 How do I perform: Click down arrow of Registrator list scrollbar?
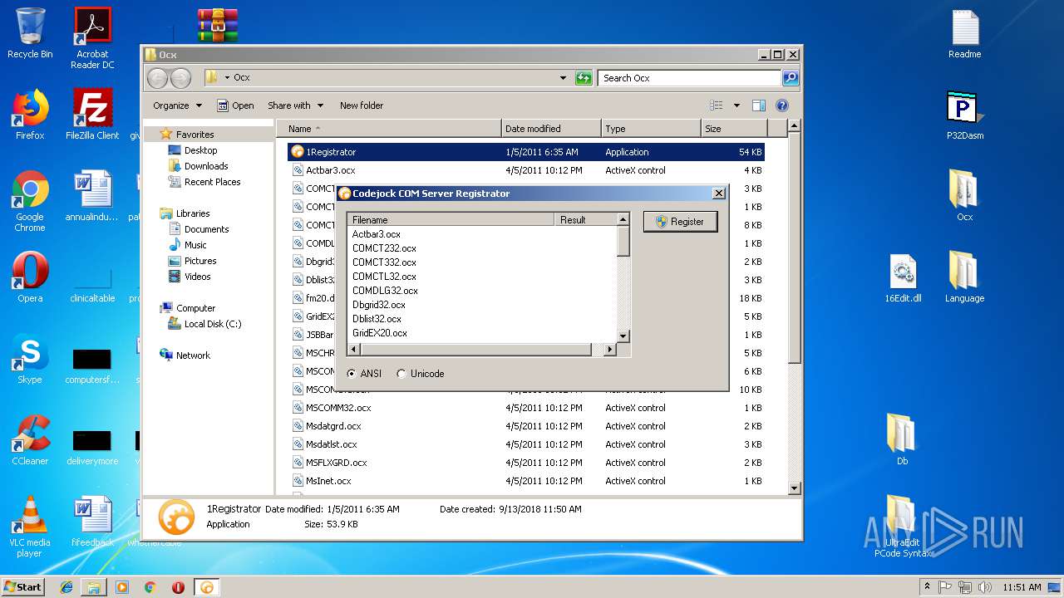point(623,336)
